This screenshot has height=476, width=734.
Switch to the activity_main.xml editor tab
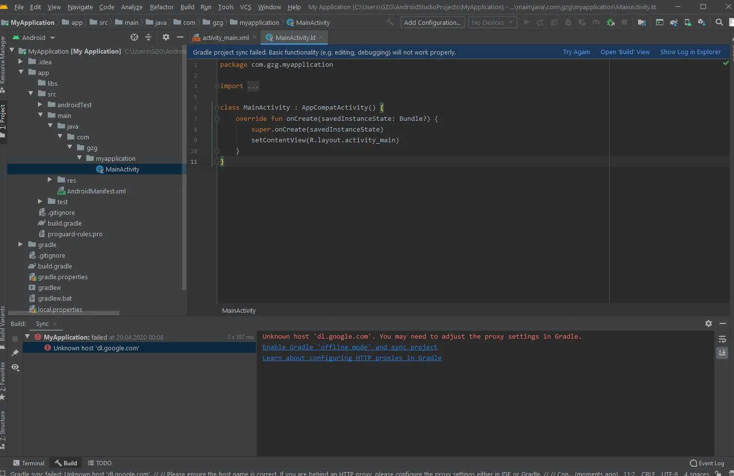[x=225, y=38]
